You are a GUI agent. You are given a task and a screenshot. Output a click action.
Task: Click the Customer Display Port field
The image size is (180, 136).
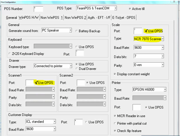(78, 122)
